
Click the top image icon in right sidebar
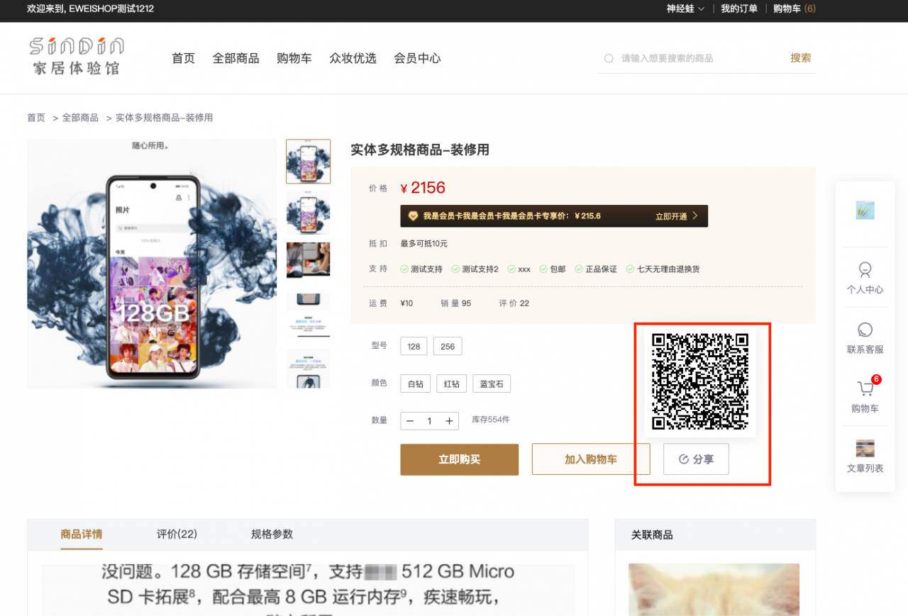click(x=865, y=211)
